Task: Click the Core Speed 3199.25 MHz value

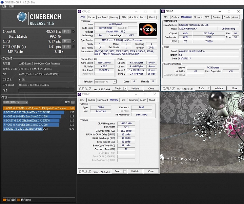Action: [104, 63]
